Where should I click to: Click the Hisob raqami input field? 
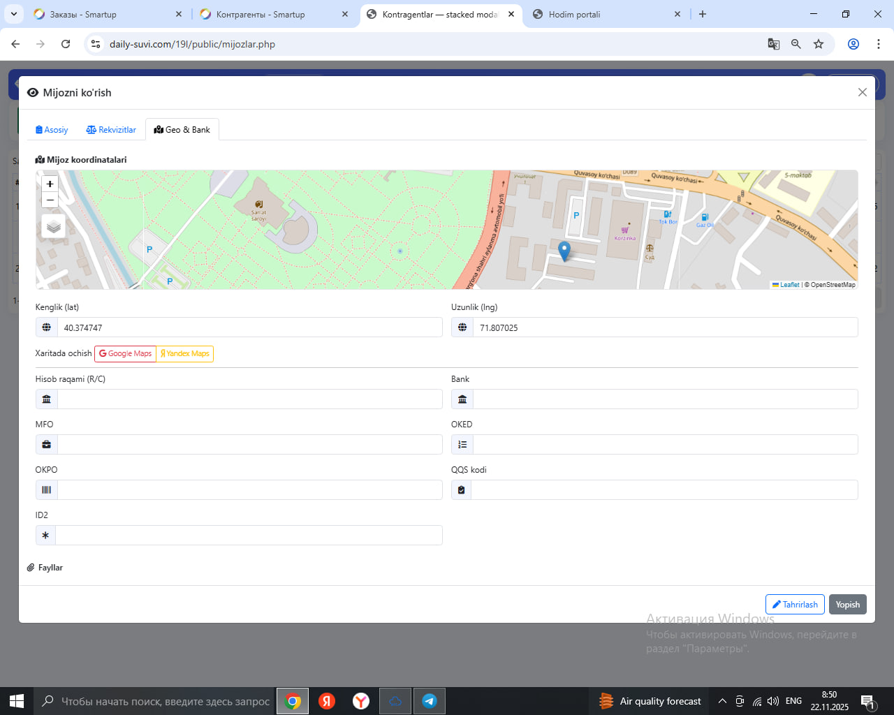249,399
